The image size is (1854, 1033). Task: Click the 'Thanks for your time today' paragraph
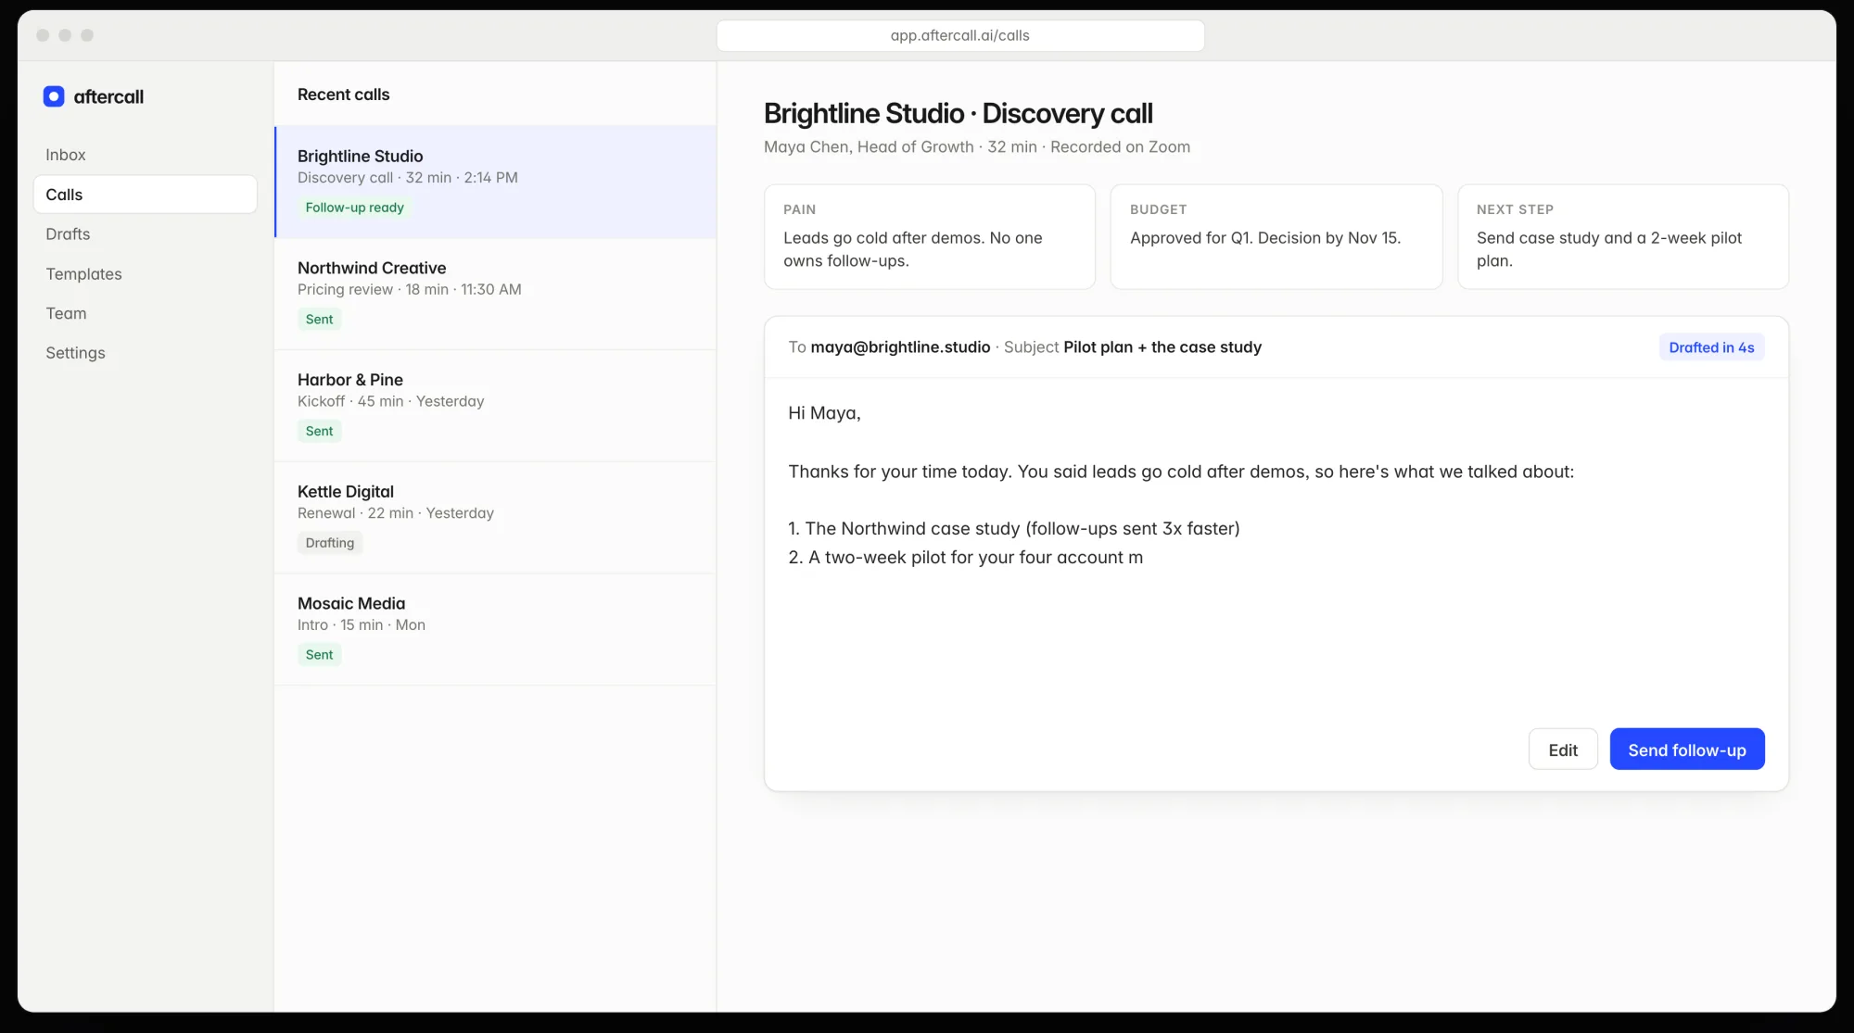tap(1181, 472)
